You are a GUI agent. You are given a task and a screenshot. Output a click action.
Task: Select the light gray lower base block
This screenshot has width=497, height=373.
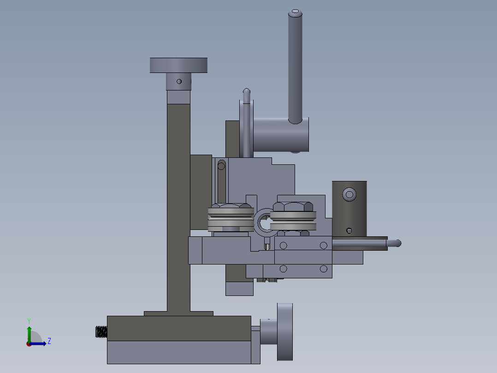click(x=179, y=352)
